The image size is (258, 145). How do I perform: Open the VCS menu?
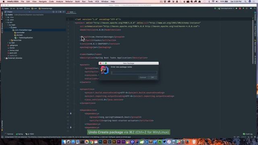pos(97,2)
